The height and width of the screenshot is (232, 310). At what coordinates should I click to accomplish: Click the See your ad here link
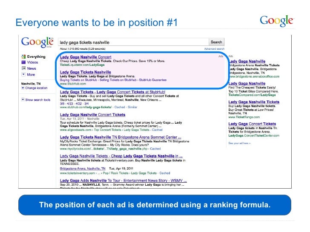click(x=239, y=143)
